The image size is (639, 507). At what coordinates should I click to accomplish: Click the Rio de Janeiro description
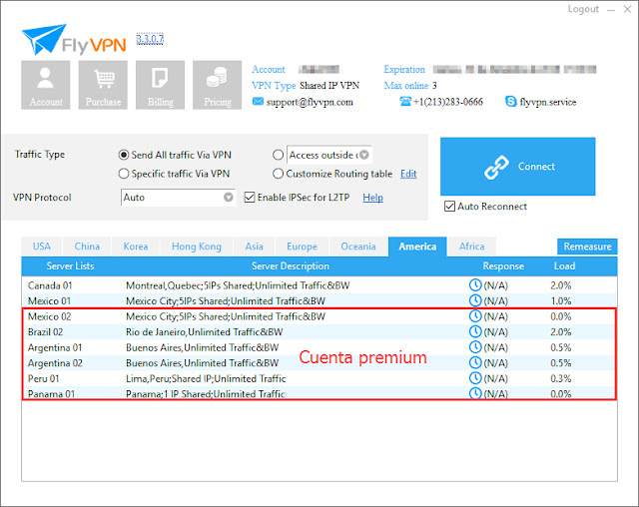click(204, 332)
